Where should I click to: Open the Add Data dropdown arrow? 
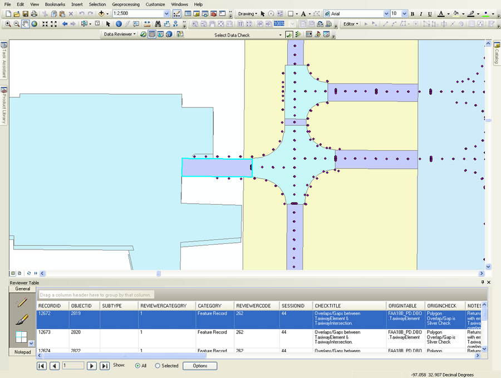[107, 14]
